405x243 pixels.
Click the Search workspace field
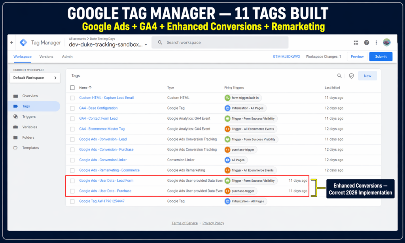[x=220, y=43]
